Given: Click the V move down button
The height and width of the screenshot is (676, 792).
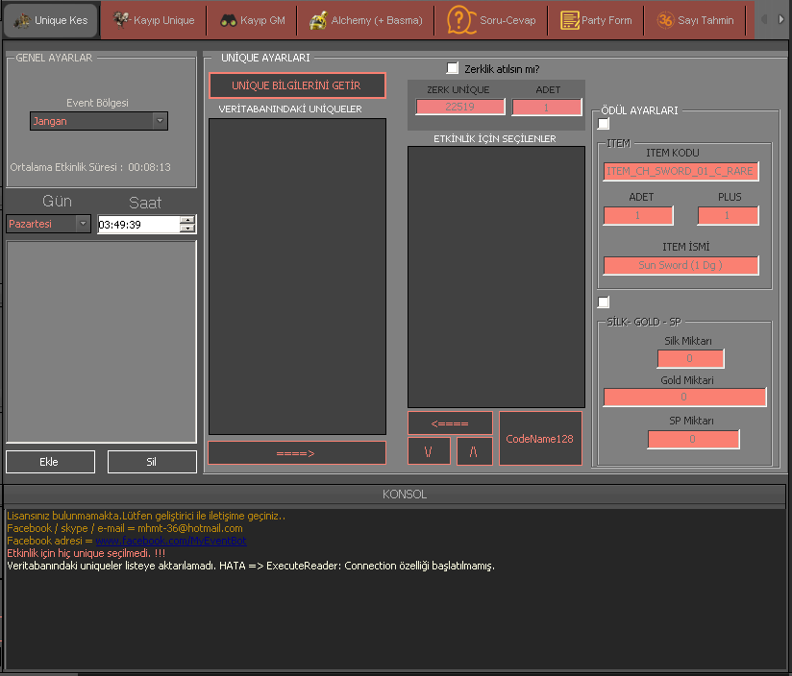Looking at the screenshot, I should [429, 451].
